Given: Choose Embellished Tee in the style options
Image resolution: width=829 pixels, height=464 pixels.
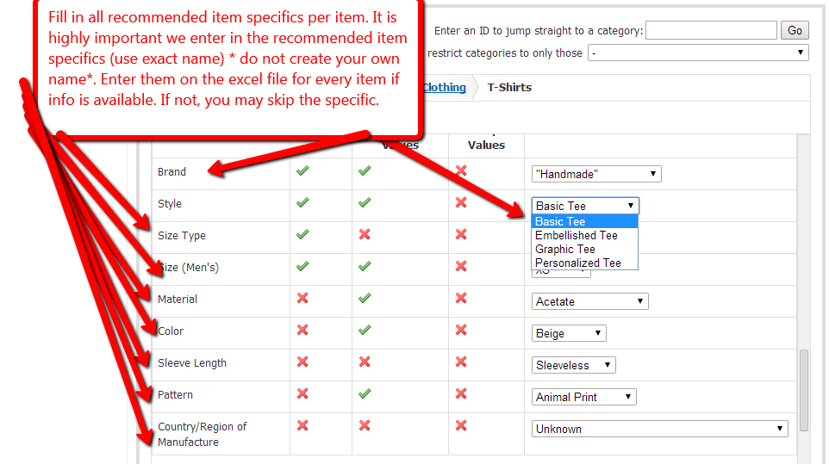Looking at the screenshot, I should click(577, 235).
